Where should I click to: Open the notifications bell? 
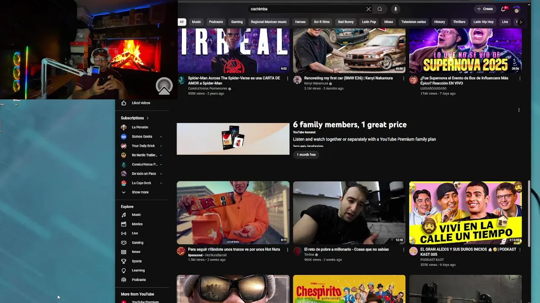pyautogui.click(x=503, y=9)
